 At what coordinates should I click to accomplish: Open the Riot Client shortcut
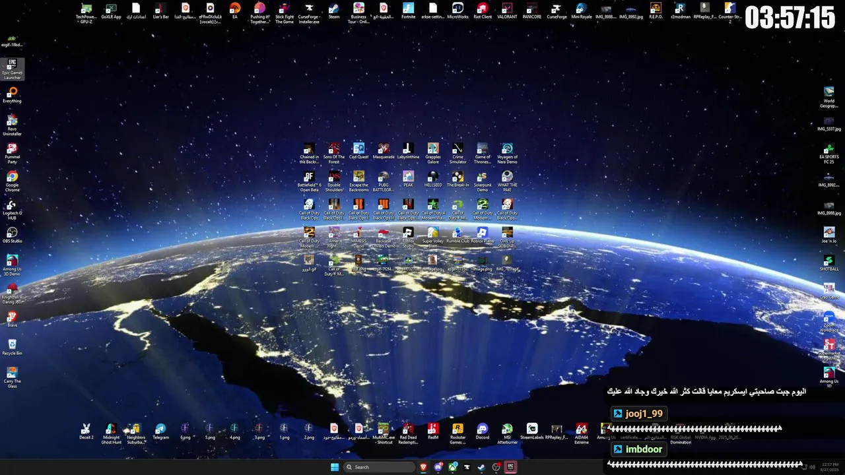click(x=483, y=11)
